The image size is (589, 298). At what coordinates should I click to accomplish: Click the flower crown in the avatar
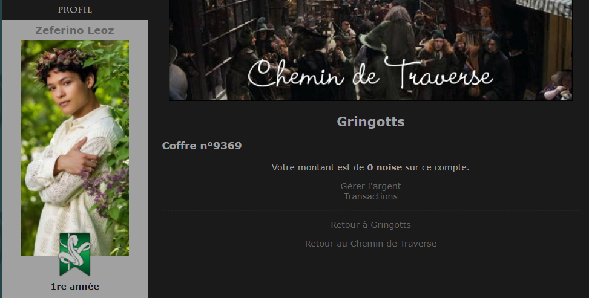[64, 59]
